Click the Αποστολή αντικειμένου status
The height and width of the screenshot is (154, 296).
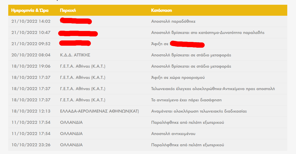(x=173, y=134)
